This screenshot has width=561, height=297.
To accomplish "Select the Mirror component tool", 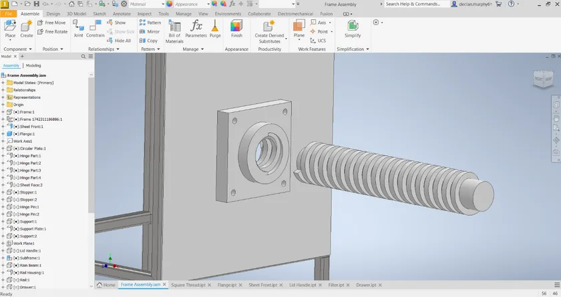I will (x=150, y=31).
